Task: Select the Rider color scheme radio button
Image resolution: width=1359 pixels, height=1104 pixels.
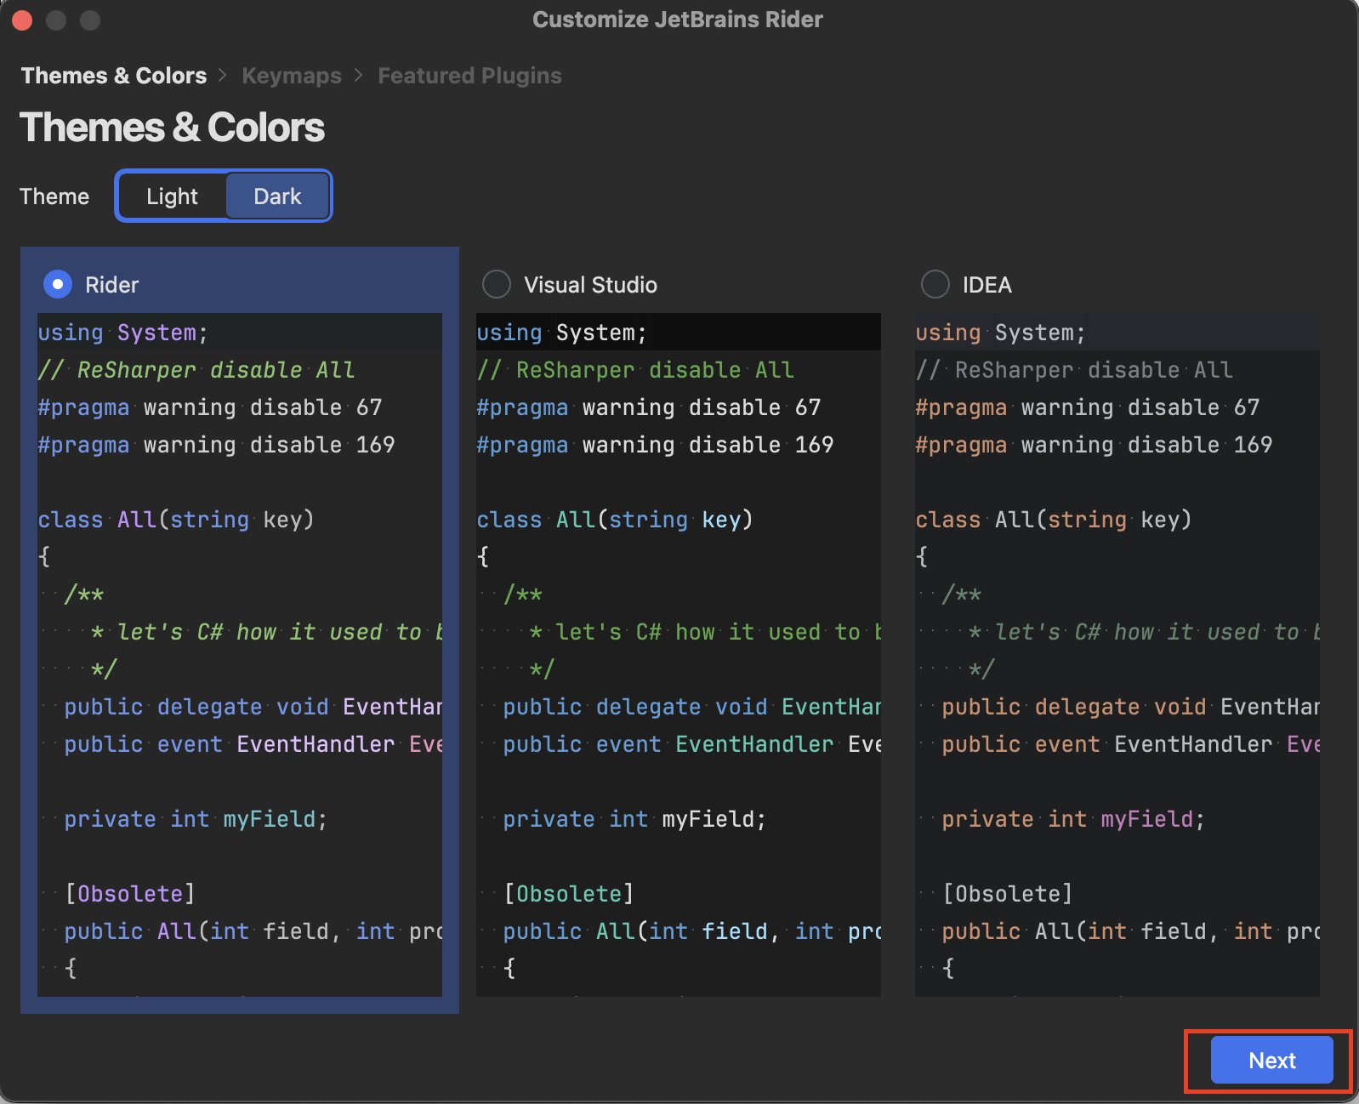Action: tap(58, 284)
